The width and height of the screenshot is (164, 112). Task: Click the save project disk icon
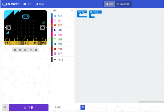pos(83,107)
